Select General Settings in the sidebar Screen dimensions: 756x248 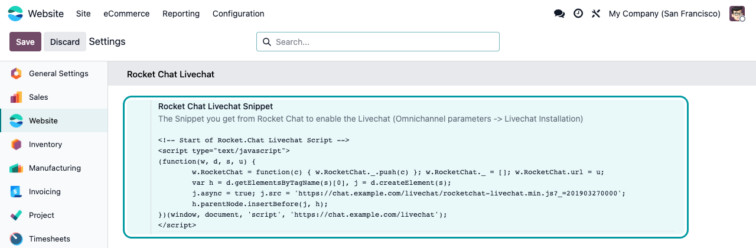point(54,74)
